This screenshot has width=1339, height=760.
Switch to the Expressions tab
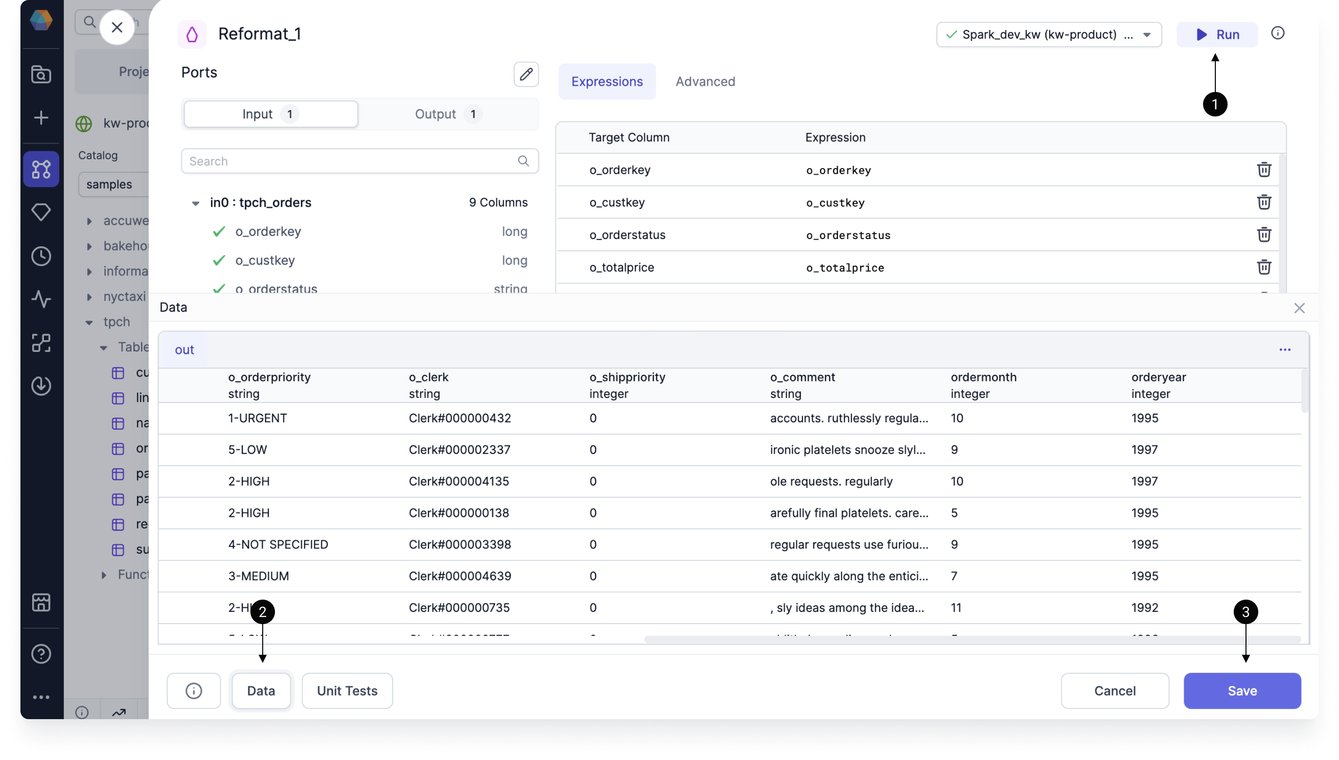pyautogui.click(x=607, y=81)
